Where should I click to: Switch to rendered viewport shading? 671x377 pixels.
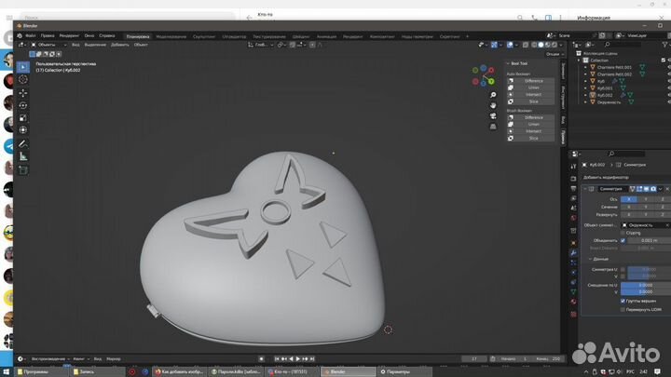555,45
